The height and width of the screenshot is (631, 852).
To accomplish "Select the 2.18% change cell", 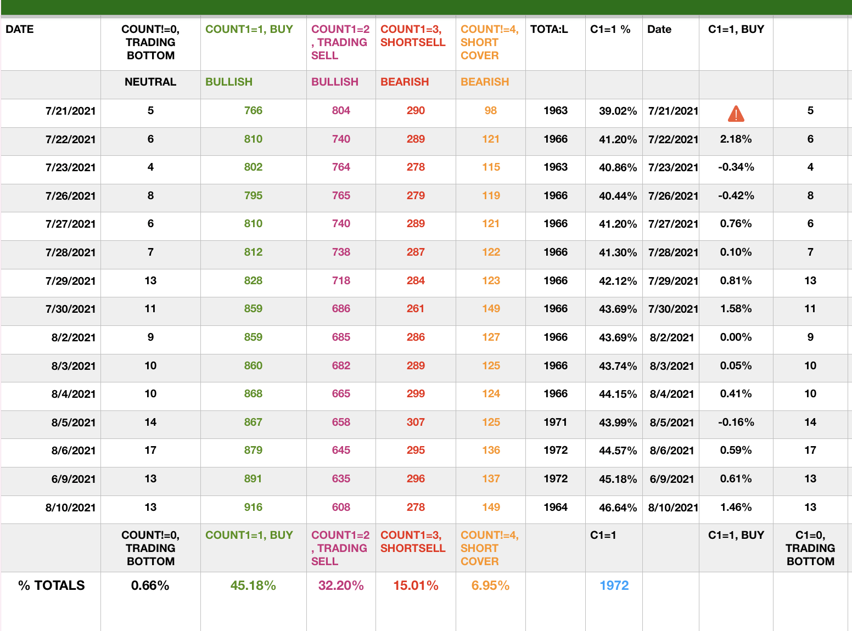I will pyautogui.click(x=736, y=139).
